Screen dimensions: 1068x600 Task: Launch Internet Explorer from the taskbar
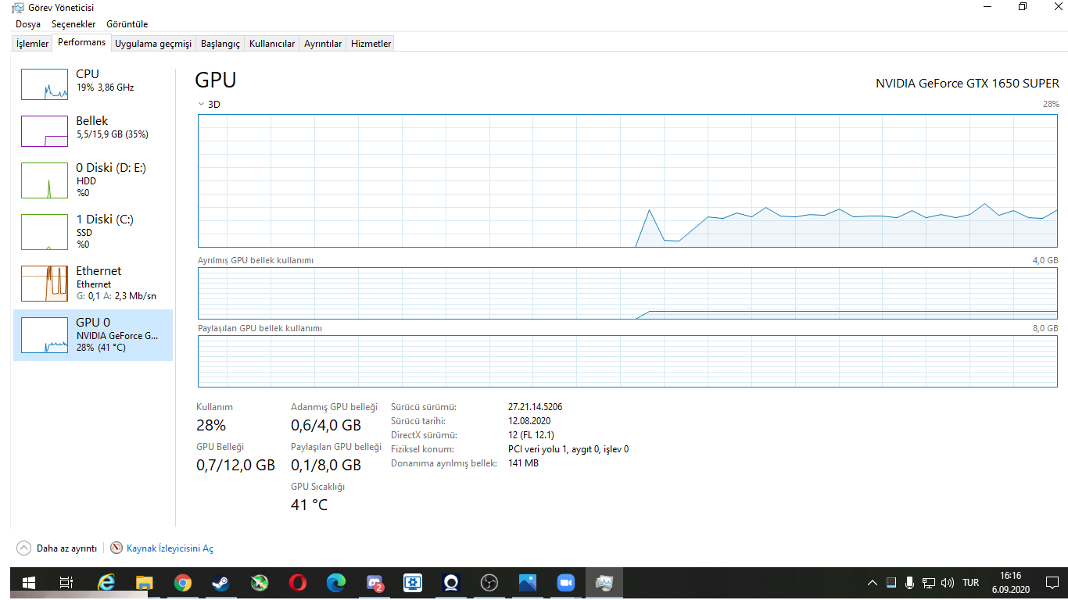click(106, 583)
